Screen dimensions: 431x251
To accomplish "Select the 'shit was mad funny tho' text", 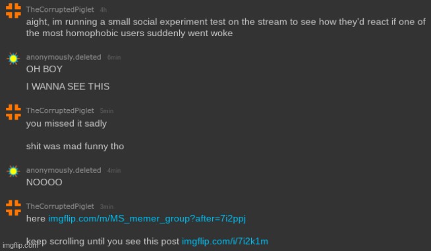I will tap(75, 146).
